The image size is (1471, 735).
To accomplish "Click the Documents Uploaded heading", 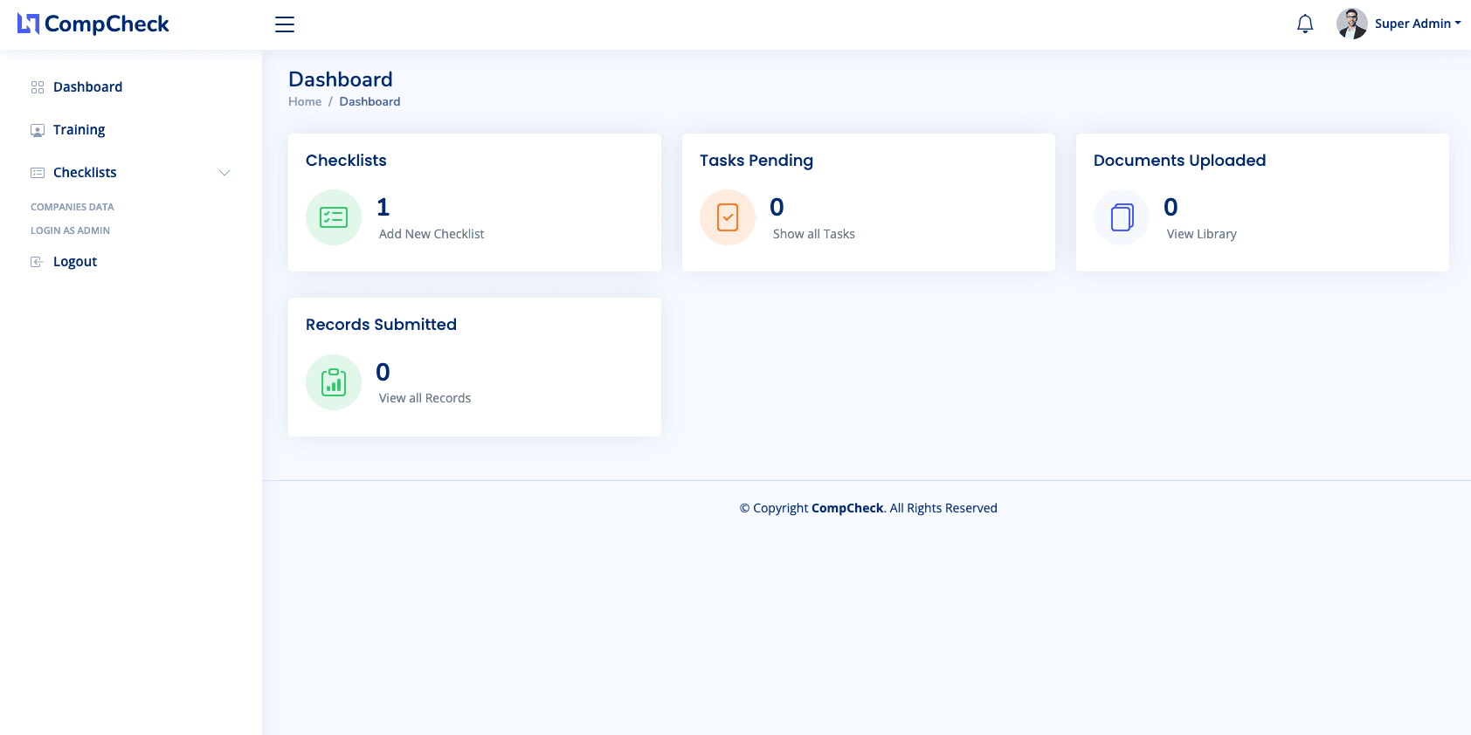I will coord(1179,161).
